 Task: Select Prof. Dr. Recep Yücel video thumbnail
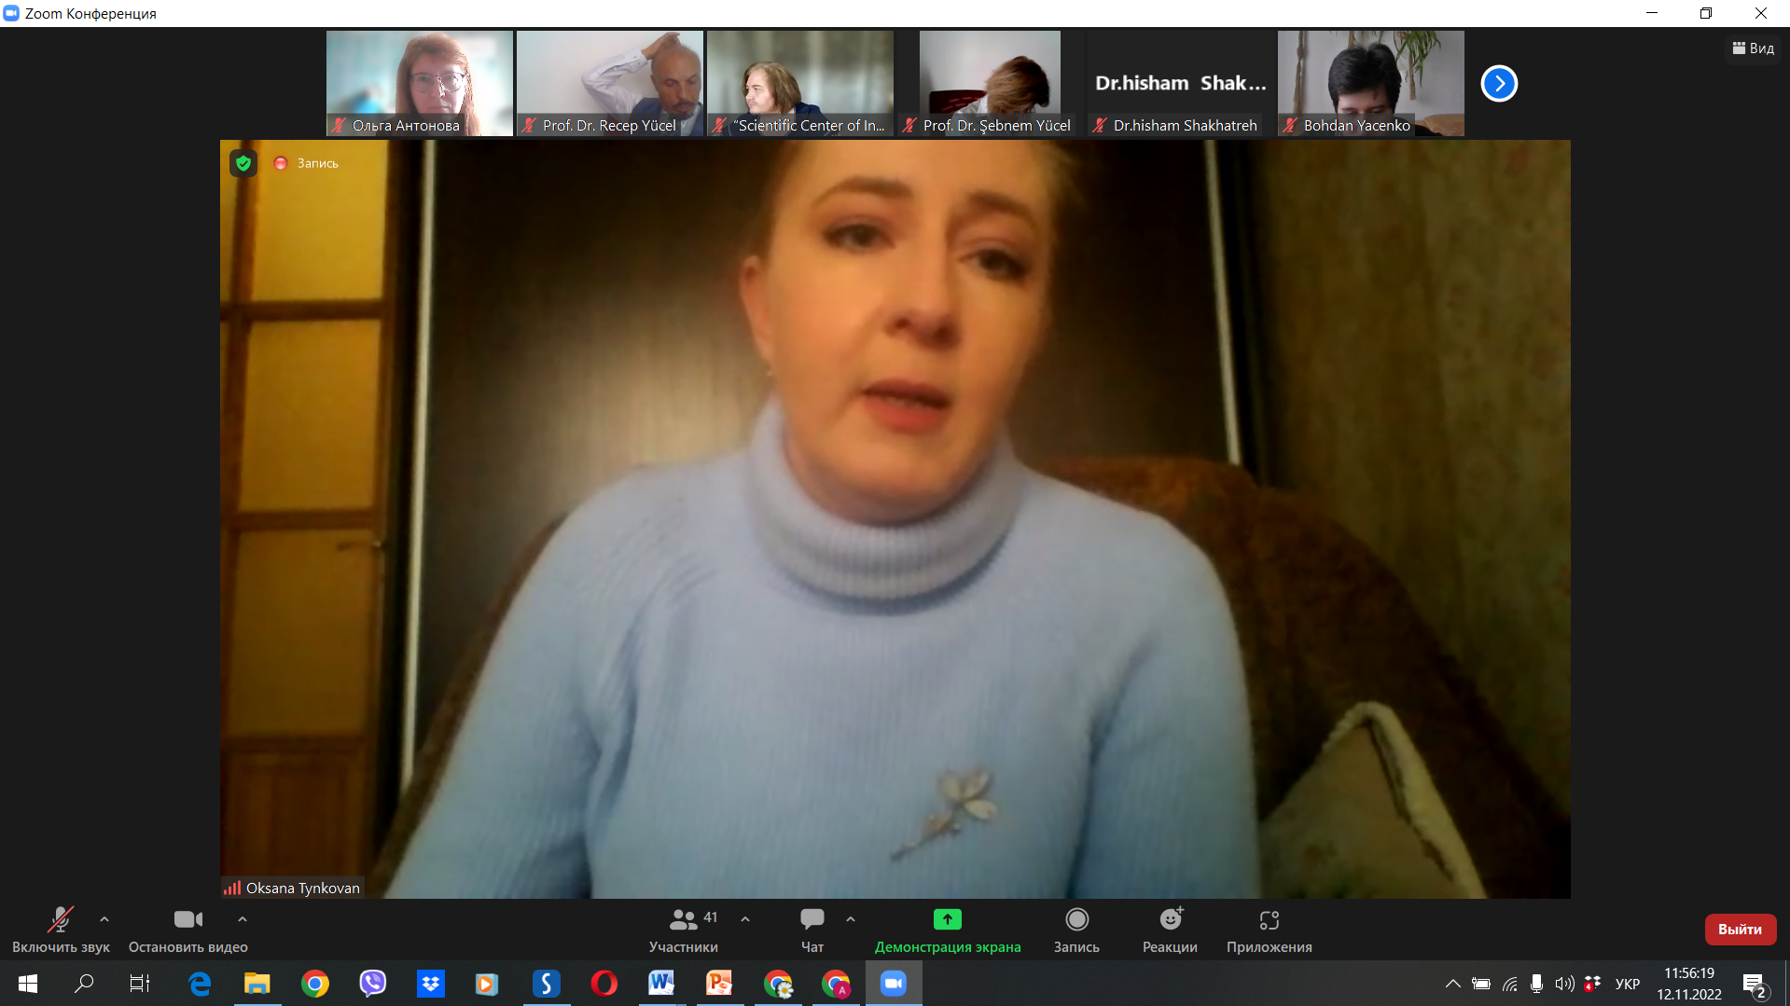[x=610, y=83]
